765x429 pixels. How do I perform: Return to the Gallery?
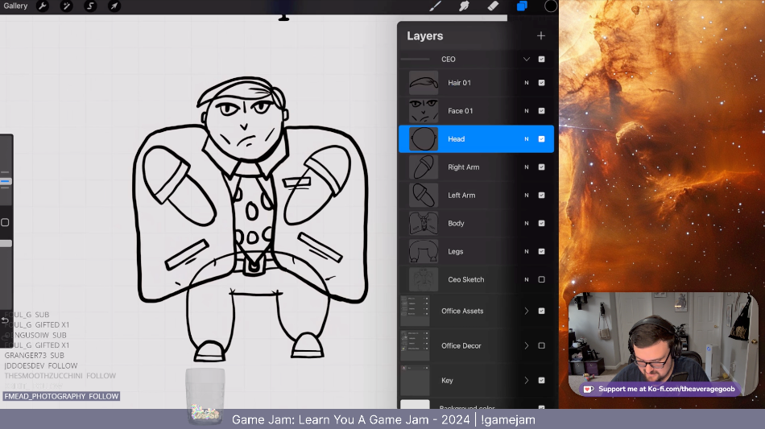click(15, 6)
